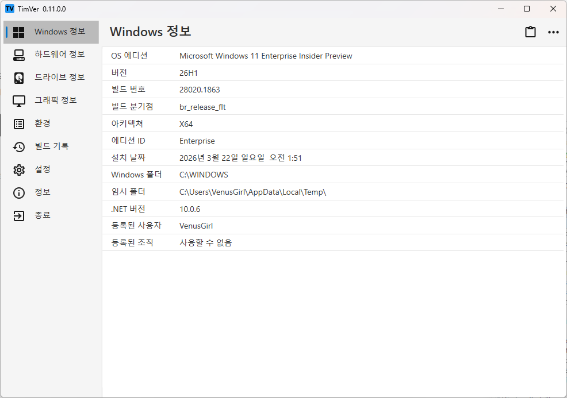Choose 종료 to exit the app
This screenshot has height=398, width=567.
43,215
